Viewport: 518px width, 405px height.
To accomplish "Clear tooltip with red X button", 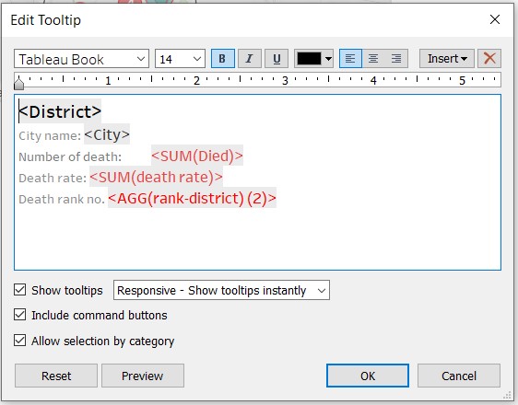I will pyautogui.click(x=489, y=59).
